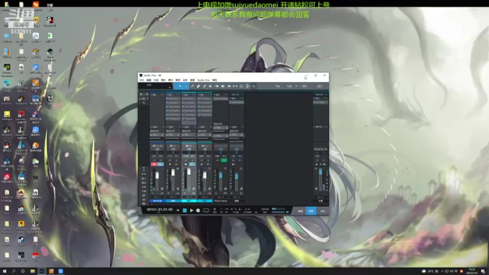Click the volume fader on channel 1
The image size is (489, 275).
(x=157, y=175)
